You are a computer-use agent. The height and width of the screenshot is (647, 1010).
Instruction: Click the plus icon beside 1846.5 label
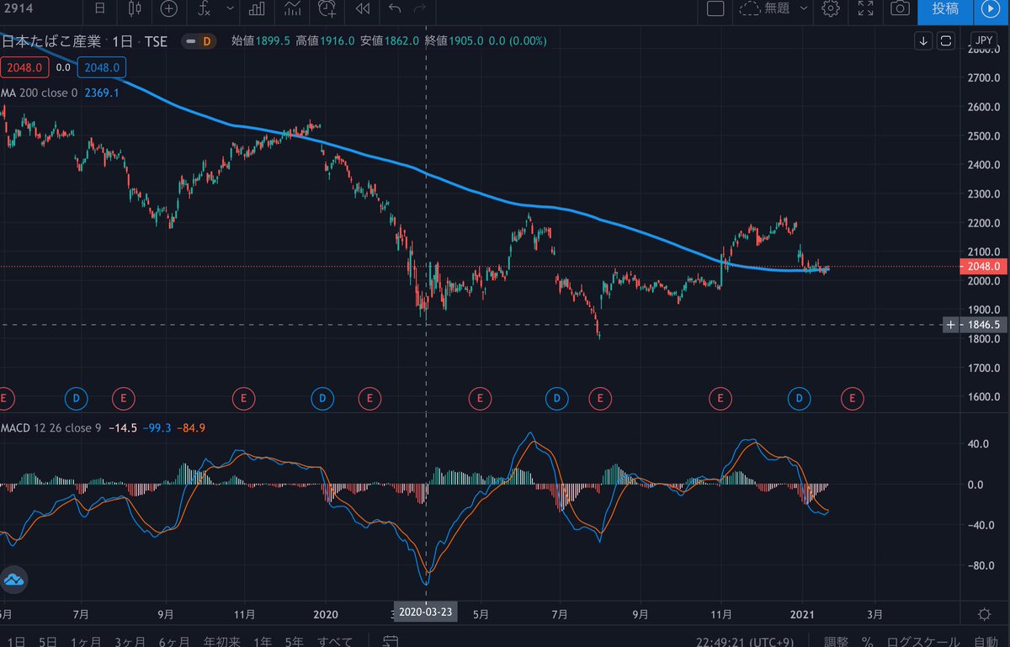pyautogui.click(x=950, y=325)
